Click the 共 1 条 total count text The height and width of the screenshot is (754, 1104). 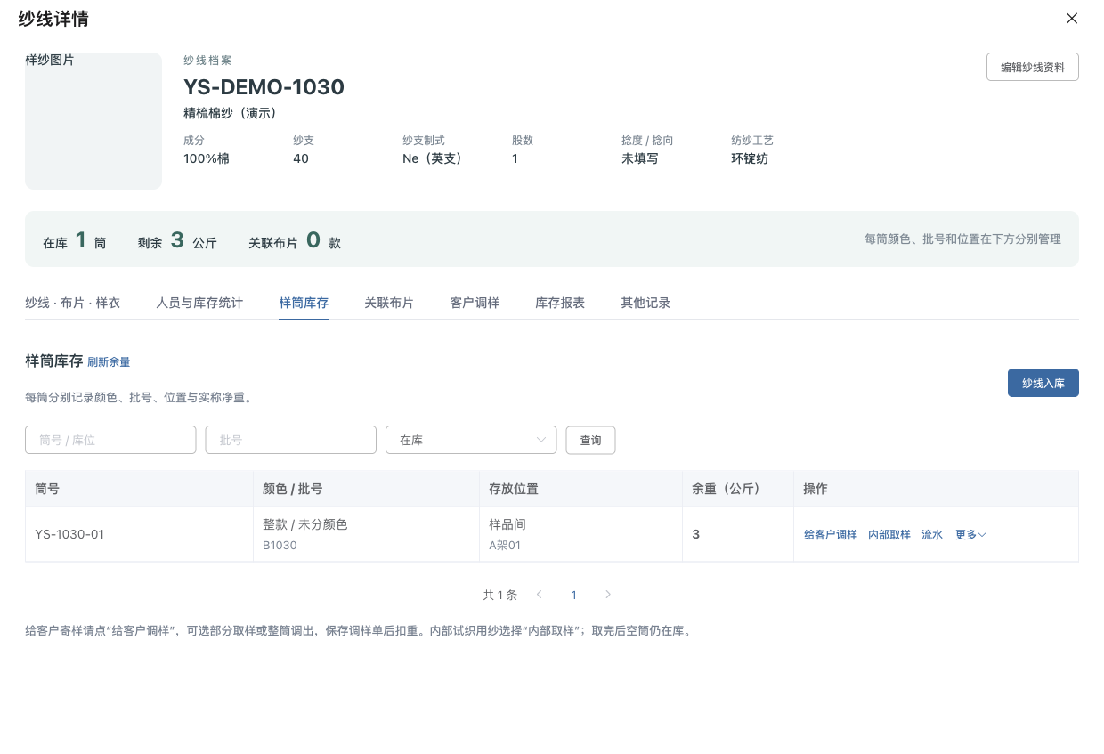[x=499, y=595]
